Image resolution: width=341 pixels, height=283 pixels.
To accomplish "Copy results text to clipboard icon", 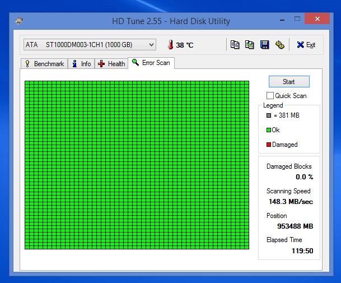I will [x=235, y=45].
